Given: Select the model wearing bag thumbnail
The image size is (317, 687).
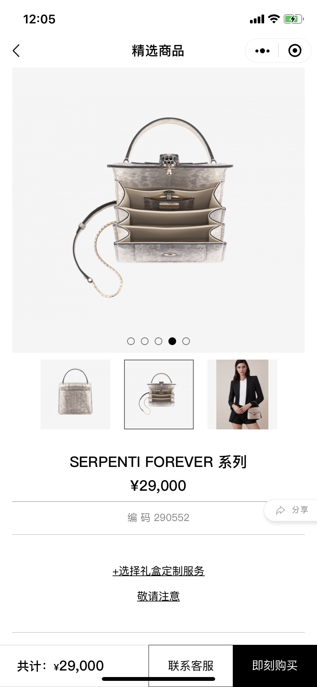Looking at the screenshot, I should (x=242, y=394).
